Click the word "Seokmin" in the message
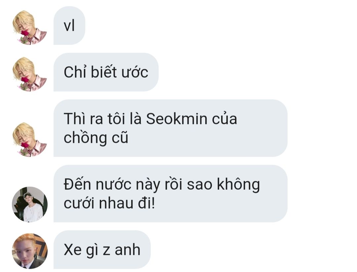 pyautogui.click(x=177, y=119)
